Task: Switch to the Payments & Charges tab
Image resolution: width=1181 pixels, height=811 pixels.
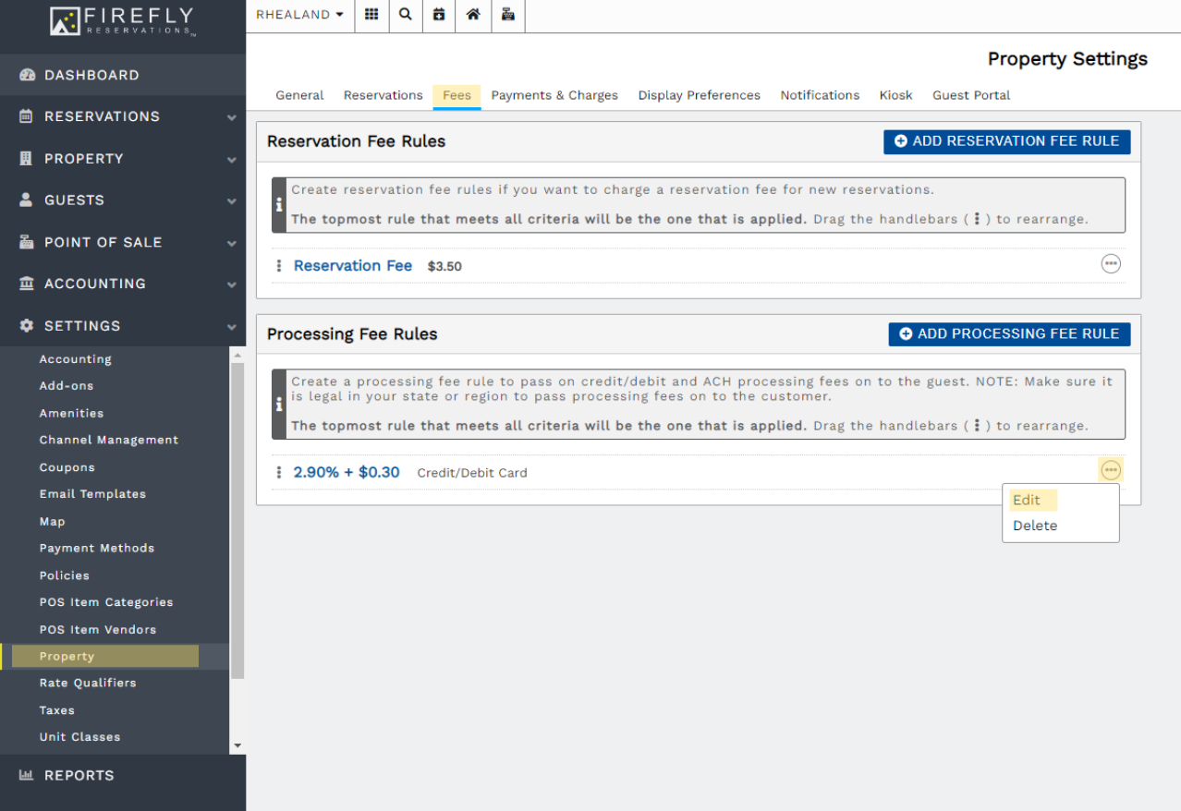Action: [x=554, y=95]
